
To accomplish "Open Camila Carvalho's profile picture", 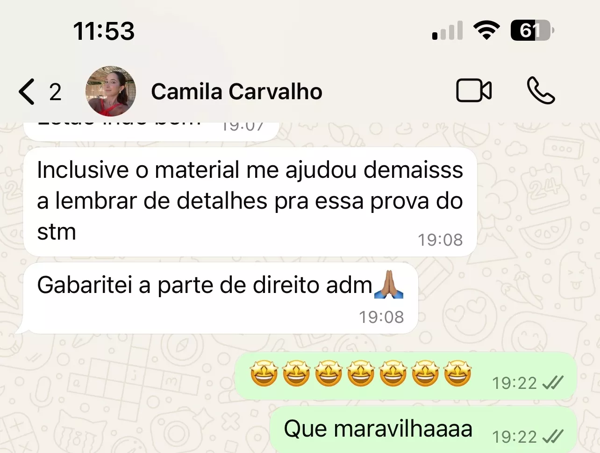I will coord(111,91).
